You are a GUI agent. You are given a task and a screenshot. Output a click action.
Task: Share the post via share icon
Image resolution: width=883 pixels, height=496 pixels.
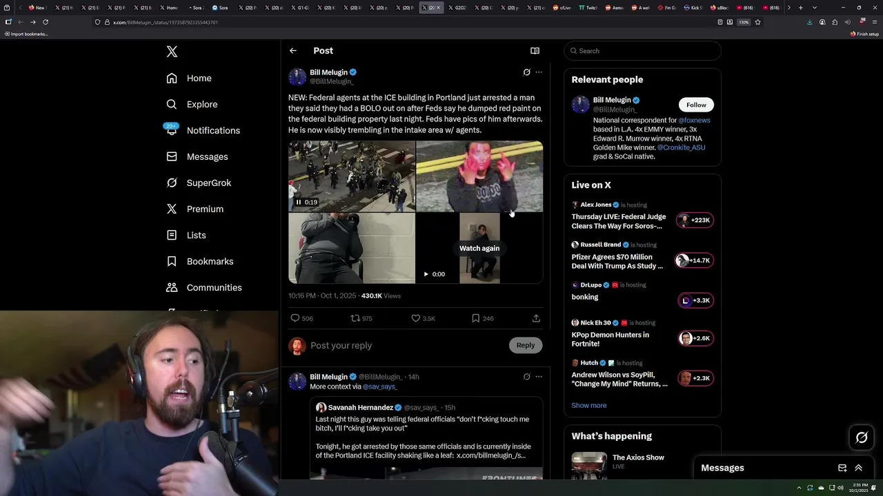coord(536,318)
